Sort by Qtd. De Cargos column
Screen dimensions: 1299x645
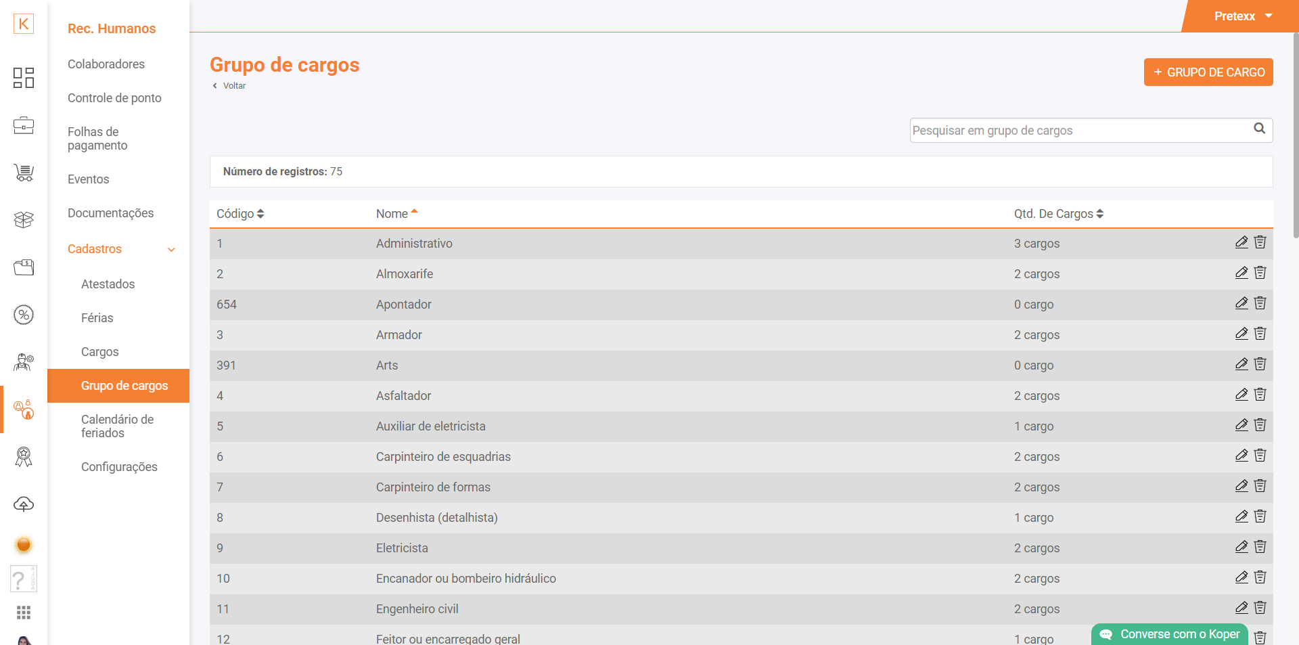[x=1058, y=214]
